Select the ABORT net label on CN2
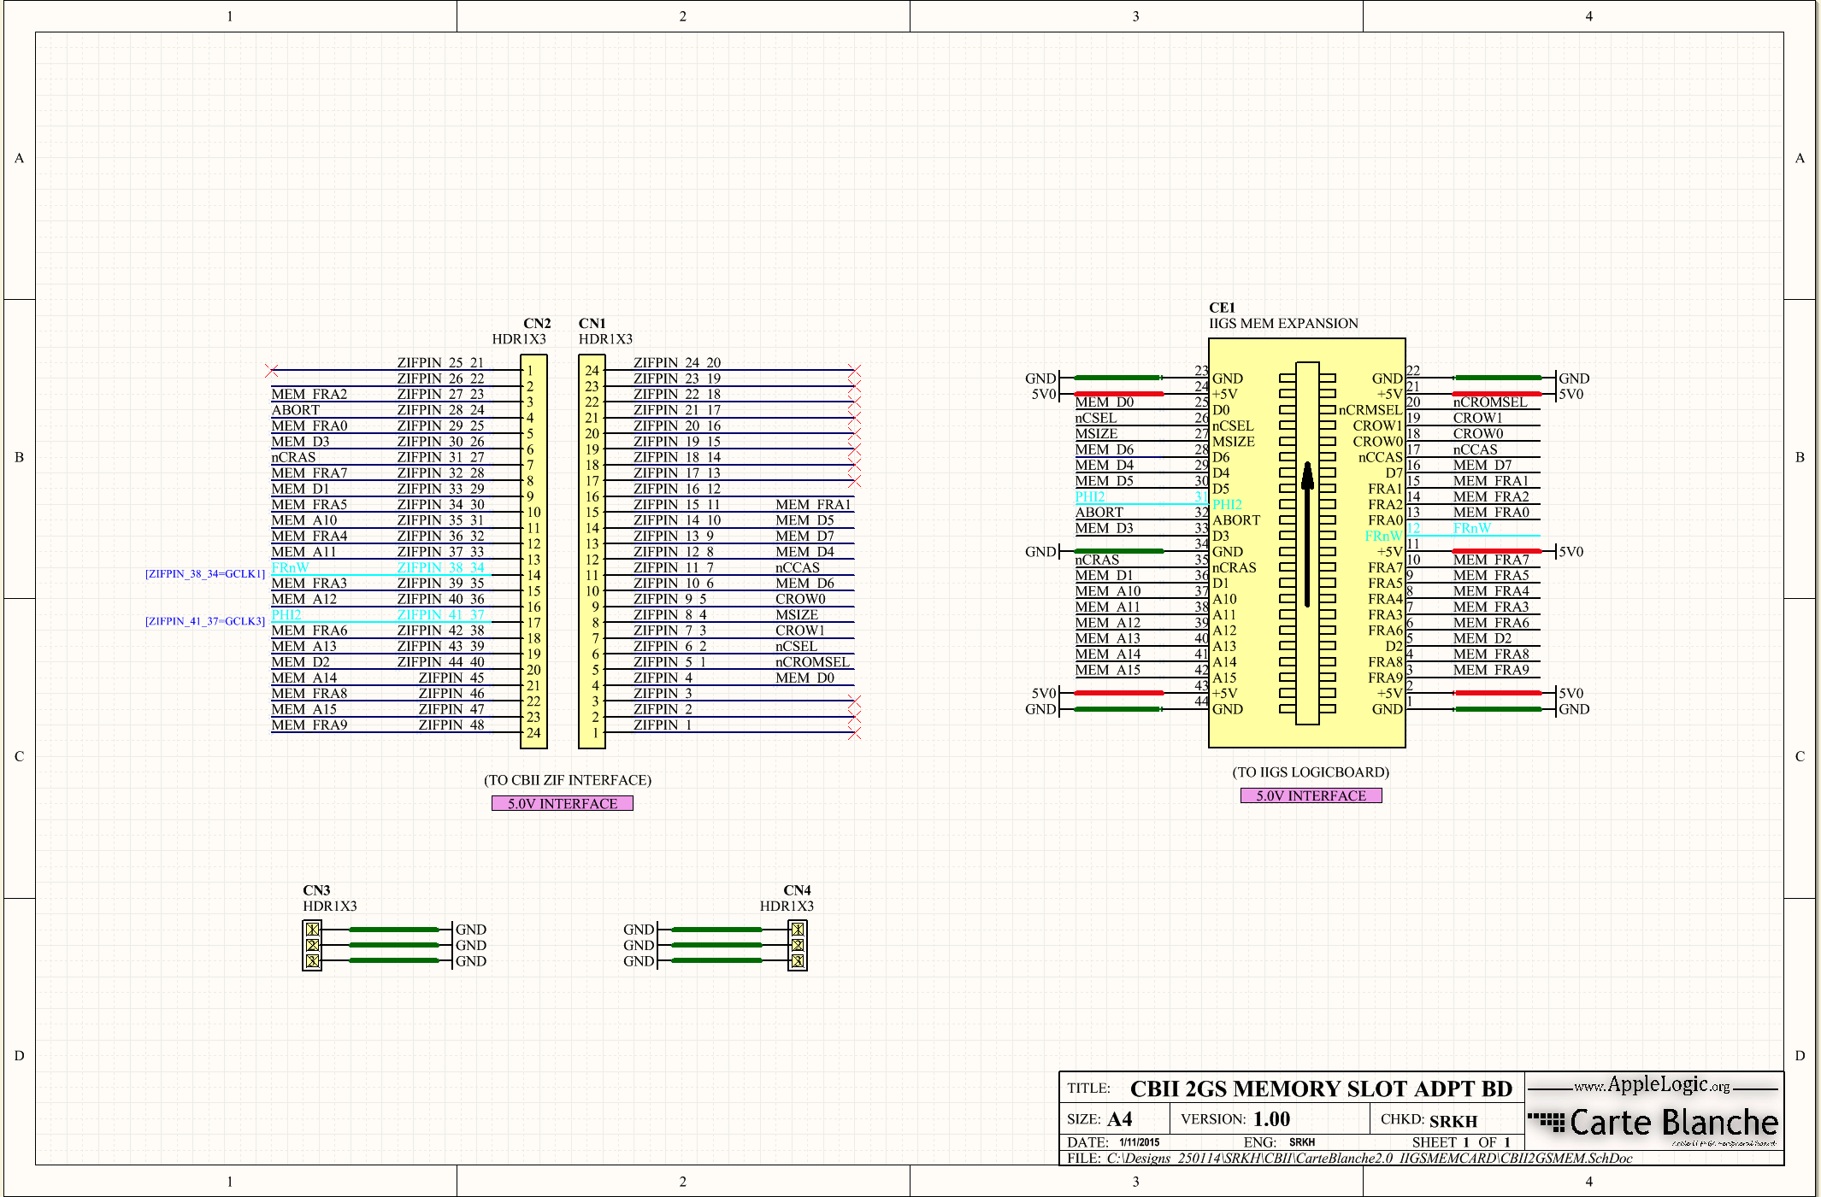This screenshot has width=1821, height=1197. coord(295,410)
